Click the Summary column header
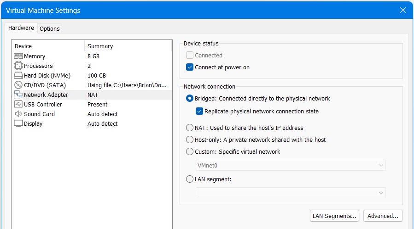The height and width of the screenshot is (229, 414). point(100,46)
